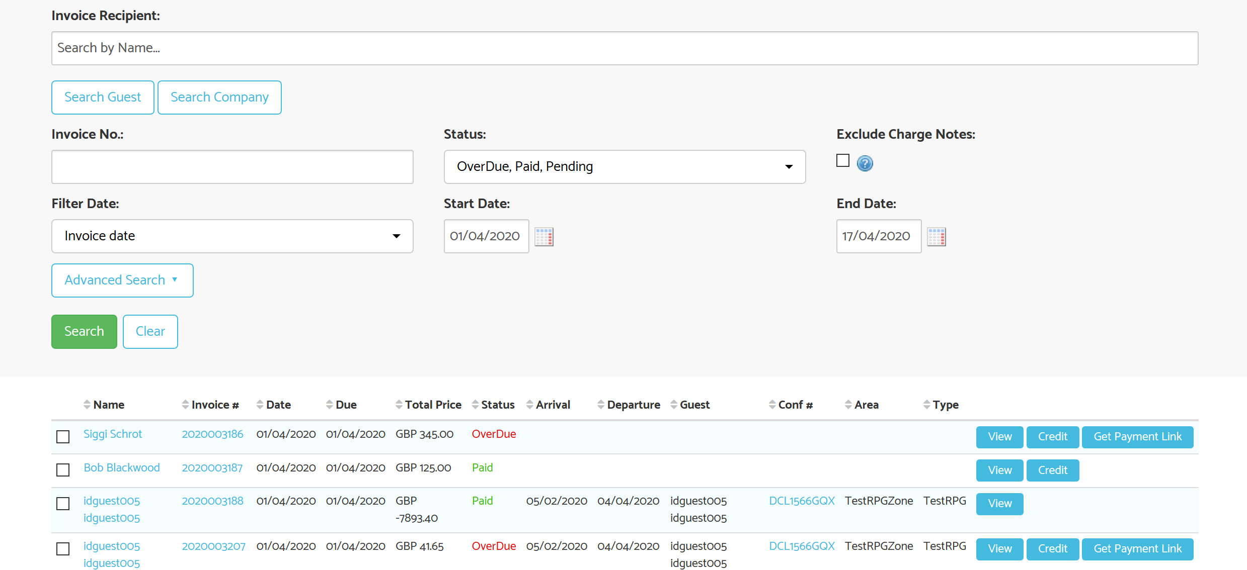This screenshot has width=1247, height=570.
Task: Sort table by Area column
Action: [862, 405]
